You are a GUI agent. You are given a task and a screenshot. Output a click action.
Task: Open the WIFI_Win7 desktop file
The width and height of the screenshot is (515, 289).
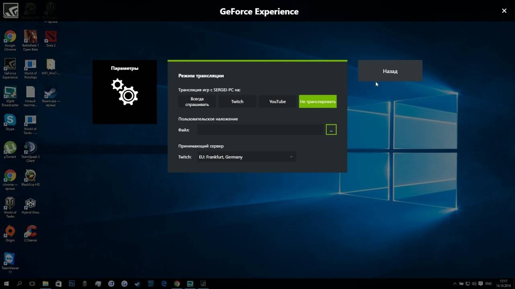(51, 67)
